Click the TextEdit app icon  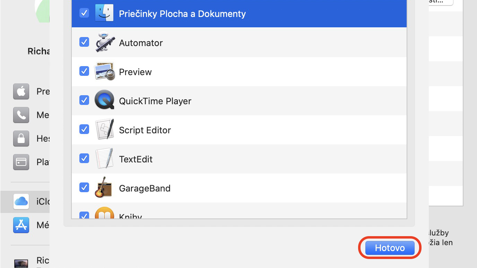coord(104,158)
